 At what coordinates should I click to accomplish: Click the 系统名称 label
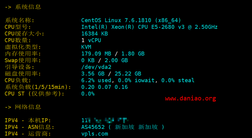click(19, 20)
